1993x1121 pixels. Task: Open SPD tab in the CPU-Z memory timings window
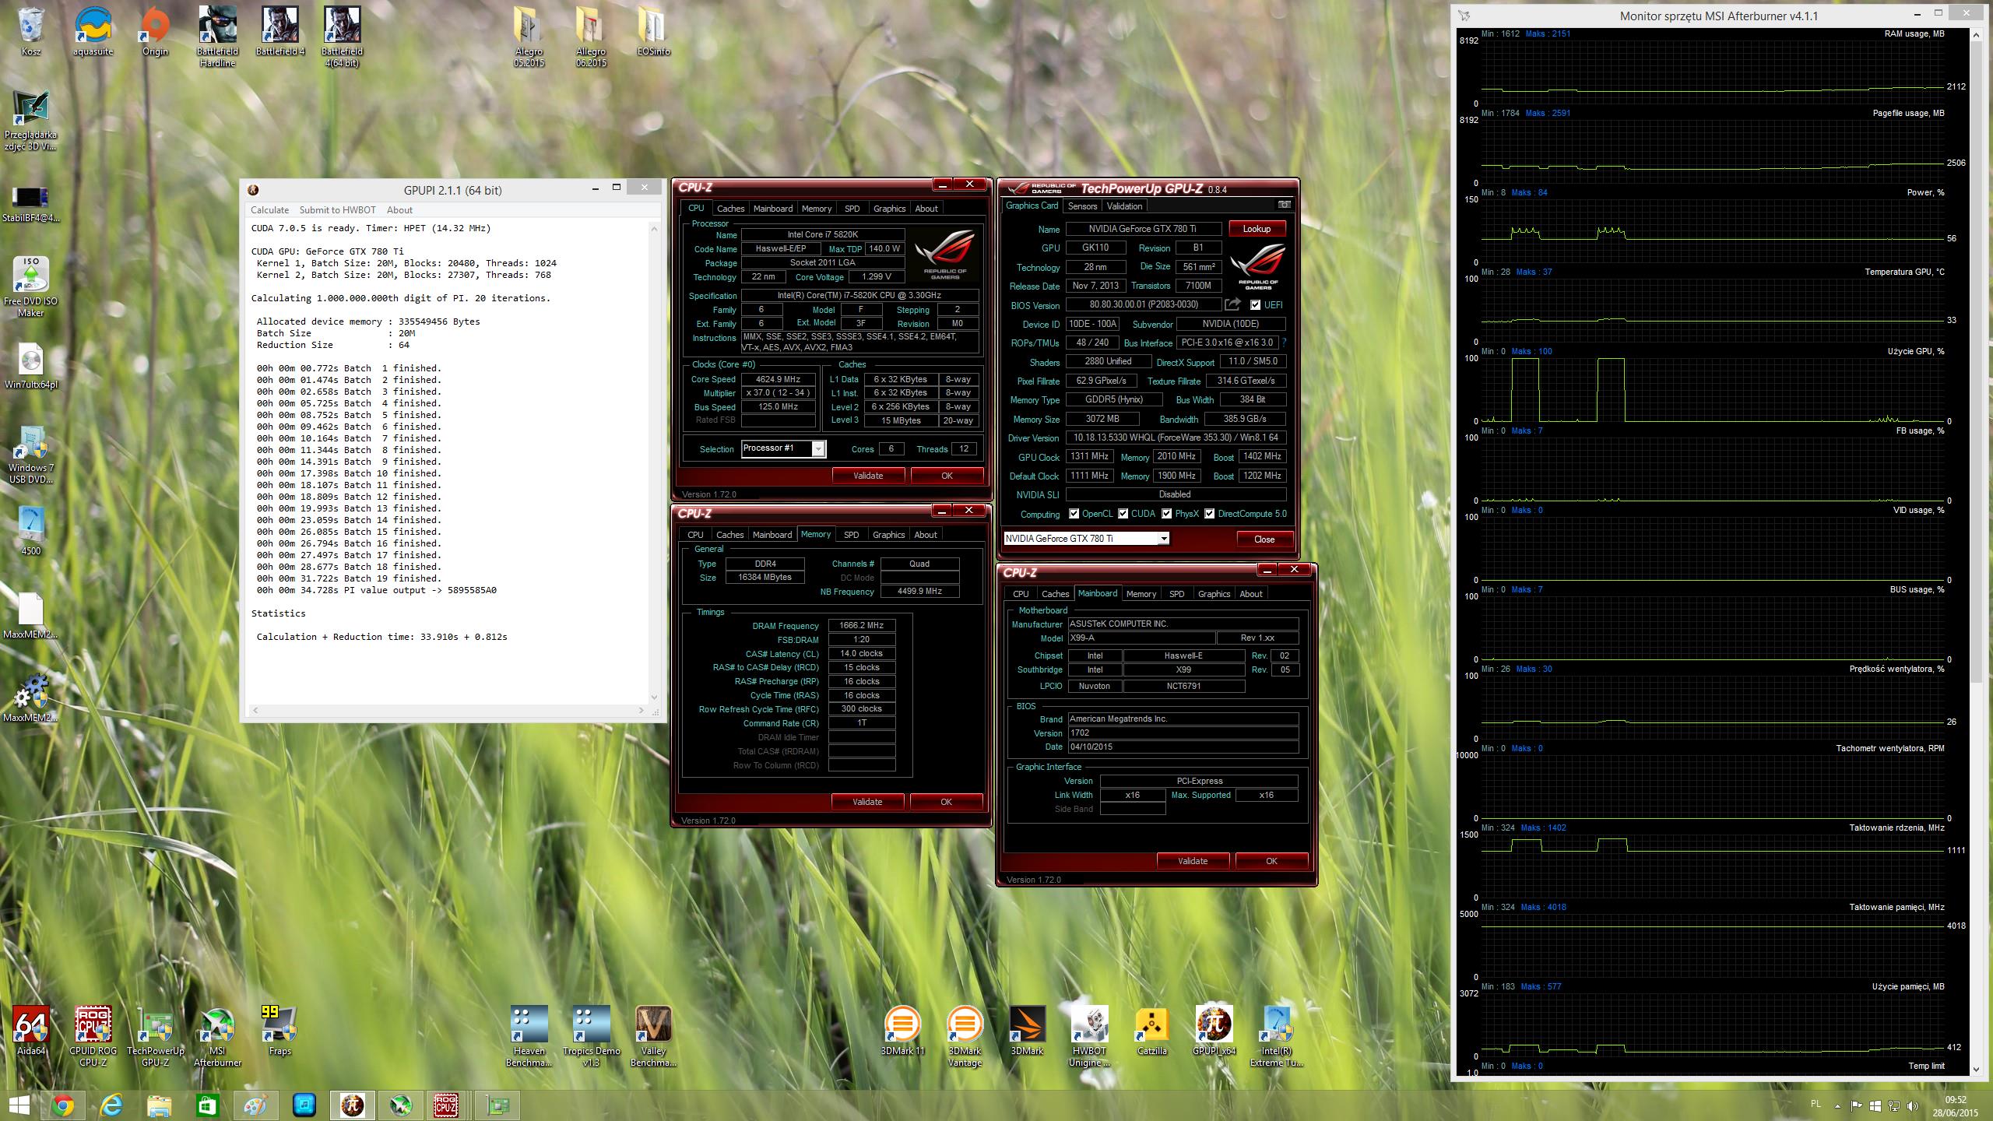pyautogui.click(x=852, y=535)
